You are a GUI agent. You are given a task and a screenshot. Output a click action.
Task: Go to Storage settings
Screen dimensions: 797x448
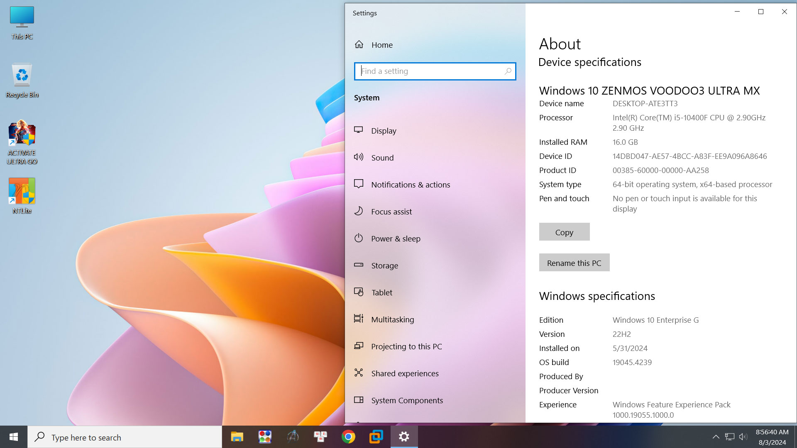(435, 265)
